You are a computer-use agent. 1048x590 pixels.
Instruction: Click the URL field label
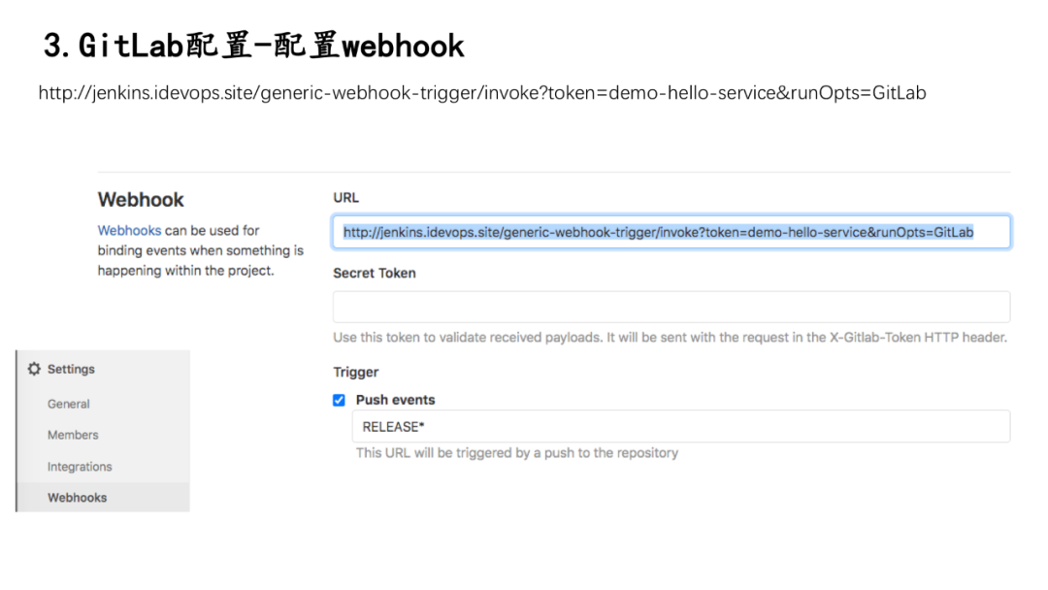345,198
